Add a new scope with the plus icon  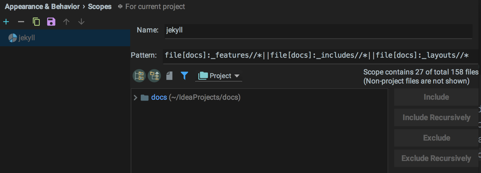[x=6, y=21]
